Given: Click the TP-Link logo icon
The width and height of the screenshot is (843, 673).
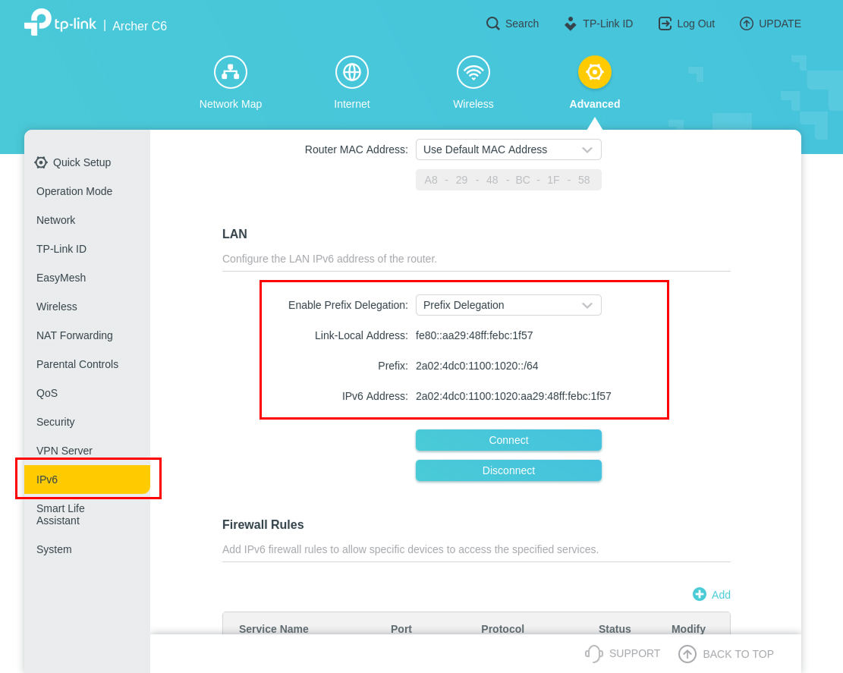Looking at the screenshot, I should point(37,23).
